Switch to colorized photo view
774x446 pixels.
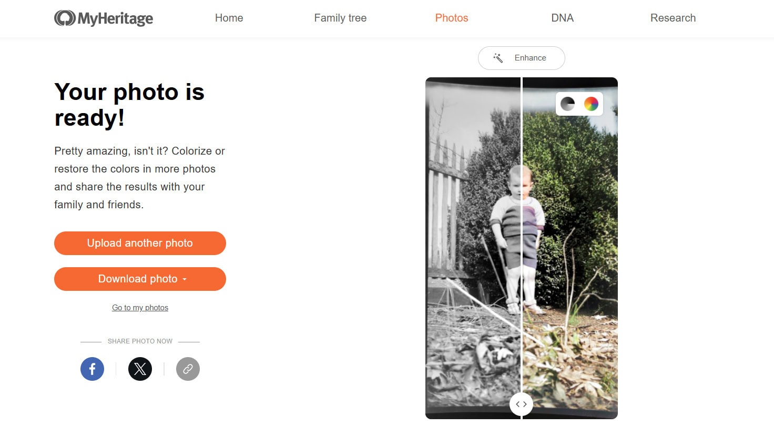coord(591,104)
